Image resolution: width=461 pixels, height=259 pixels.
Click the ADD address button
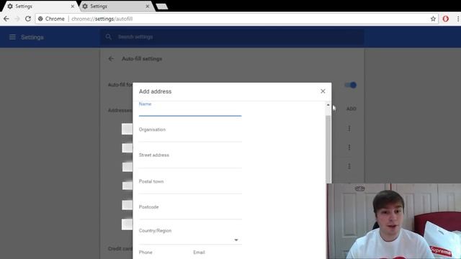[x=352, y=109]
